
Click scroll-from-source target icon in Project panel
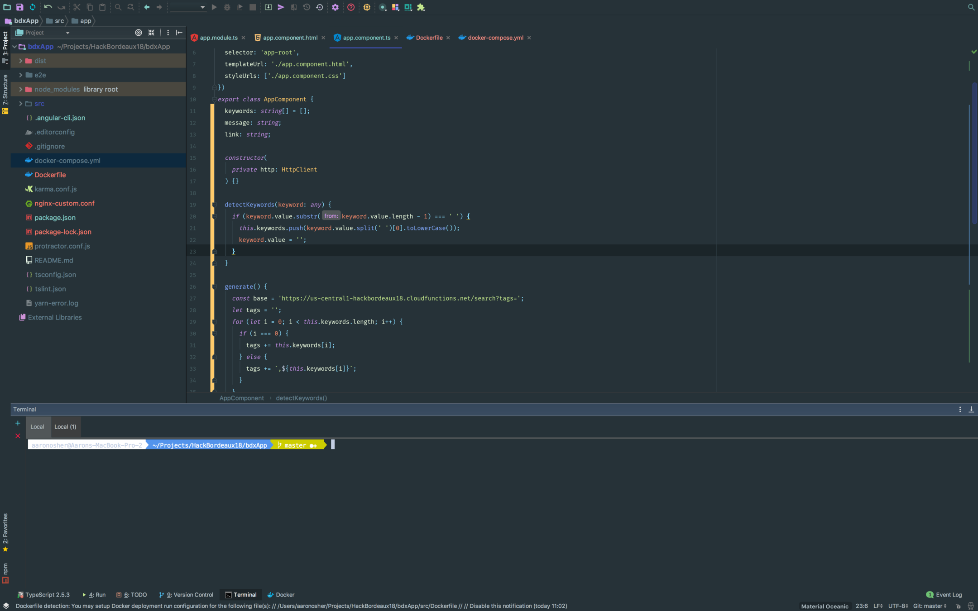(x=139, y=33)
